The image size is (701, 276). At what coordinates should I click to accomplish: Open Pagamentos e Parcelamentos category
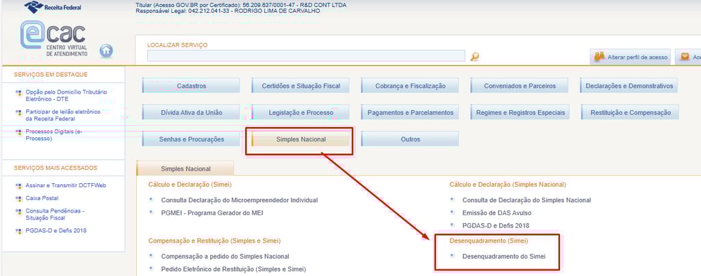pos(410,112)
